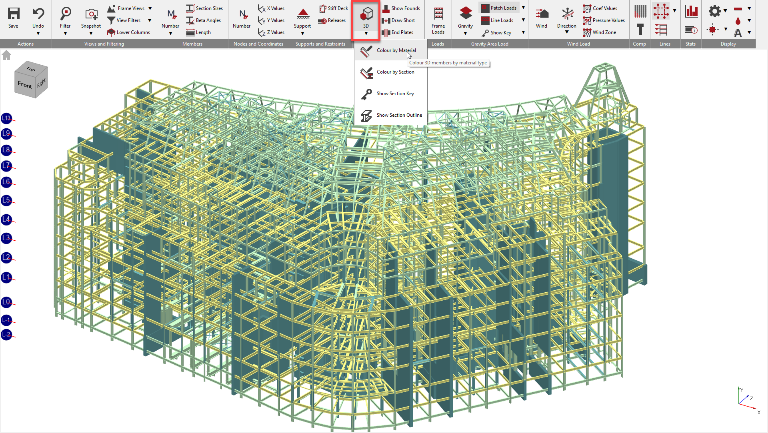The height and width of the screenshot is (433, 768).
Task: Click the Wind load icon
Action: coord(542,14)
